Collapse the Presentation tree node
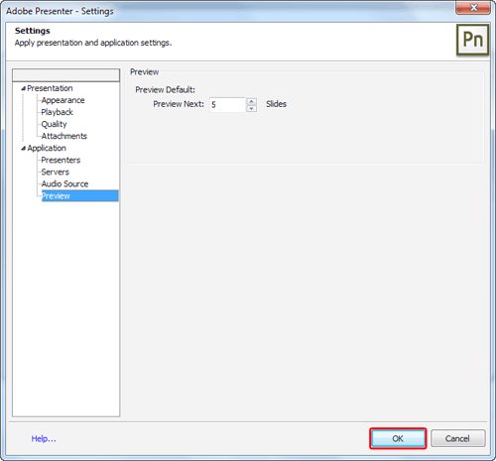This screenshot has width=496, height=461. point(23,88)
